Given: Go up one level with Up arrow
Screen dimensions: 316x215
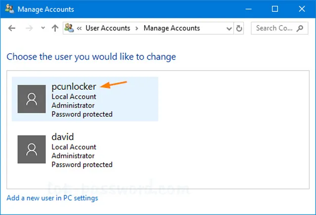Looking at the screenshot, I should tap(55, 28).
